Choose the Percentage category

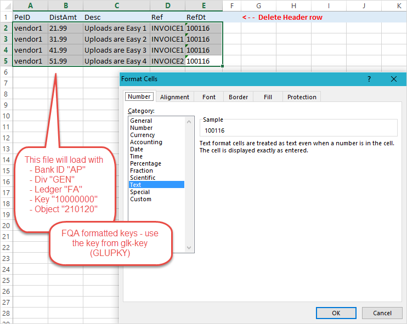tap(145, 163)
